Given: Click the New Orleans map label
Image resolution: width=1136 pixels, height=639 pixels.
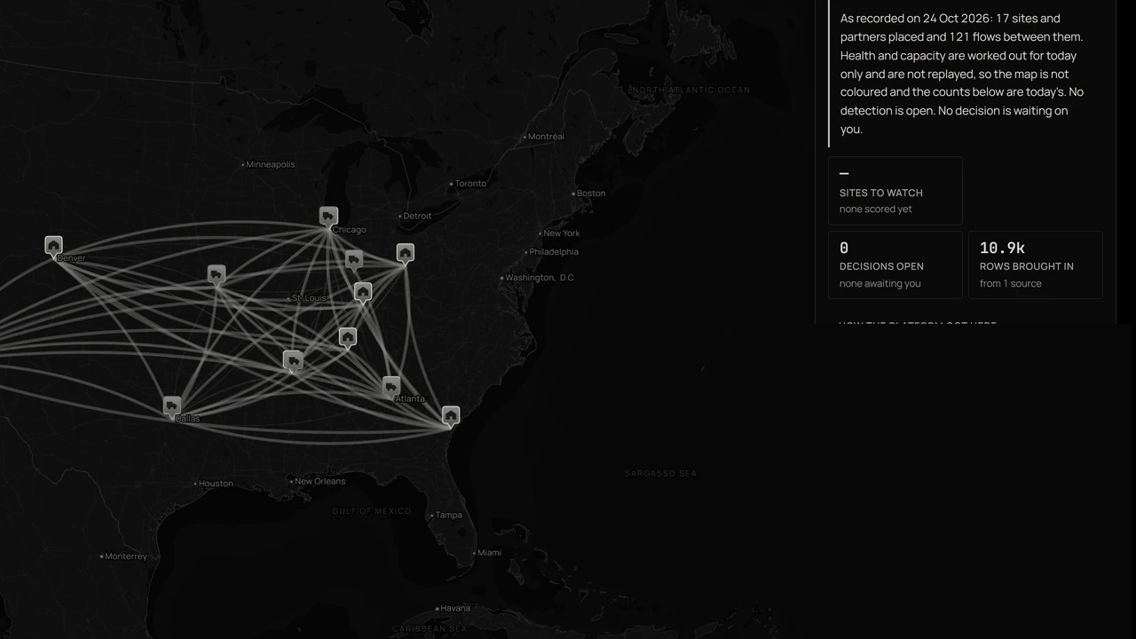Looking at the screenshot, I should pyautogui.click(x=320, y=481).
